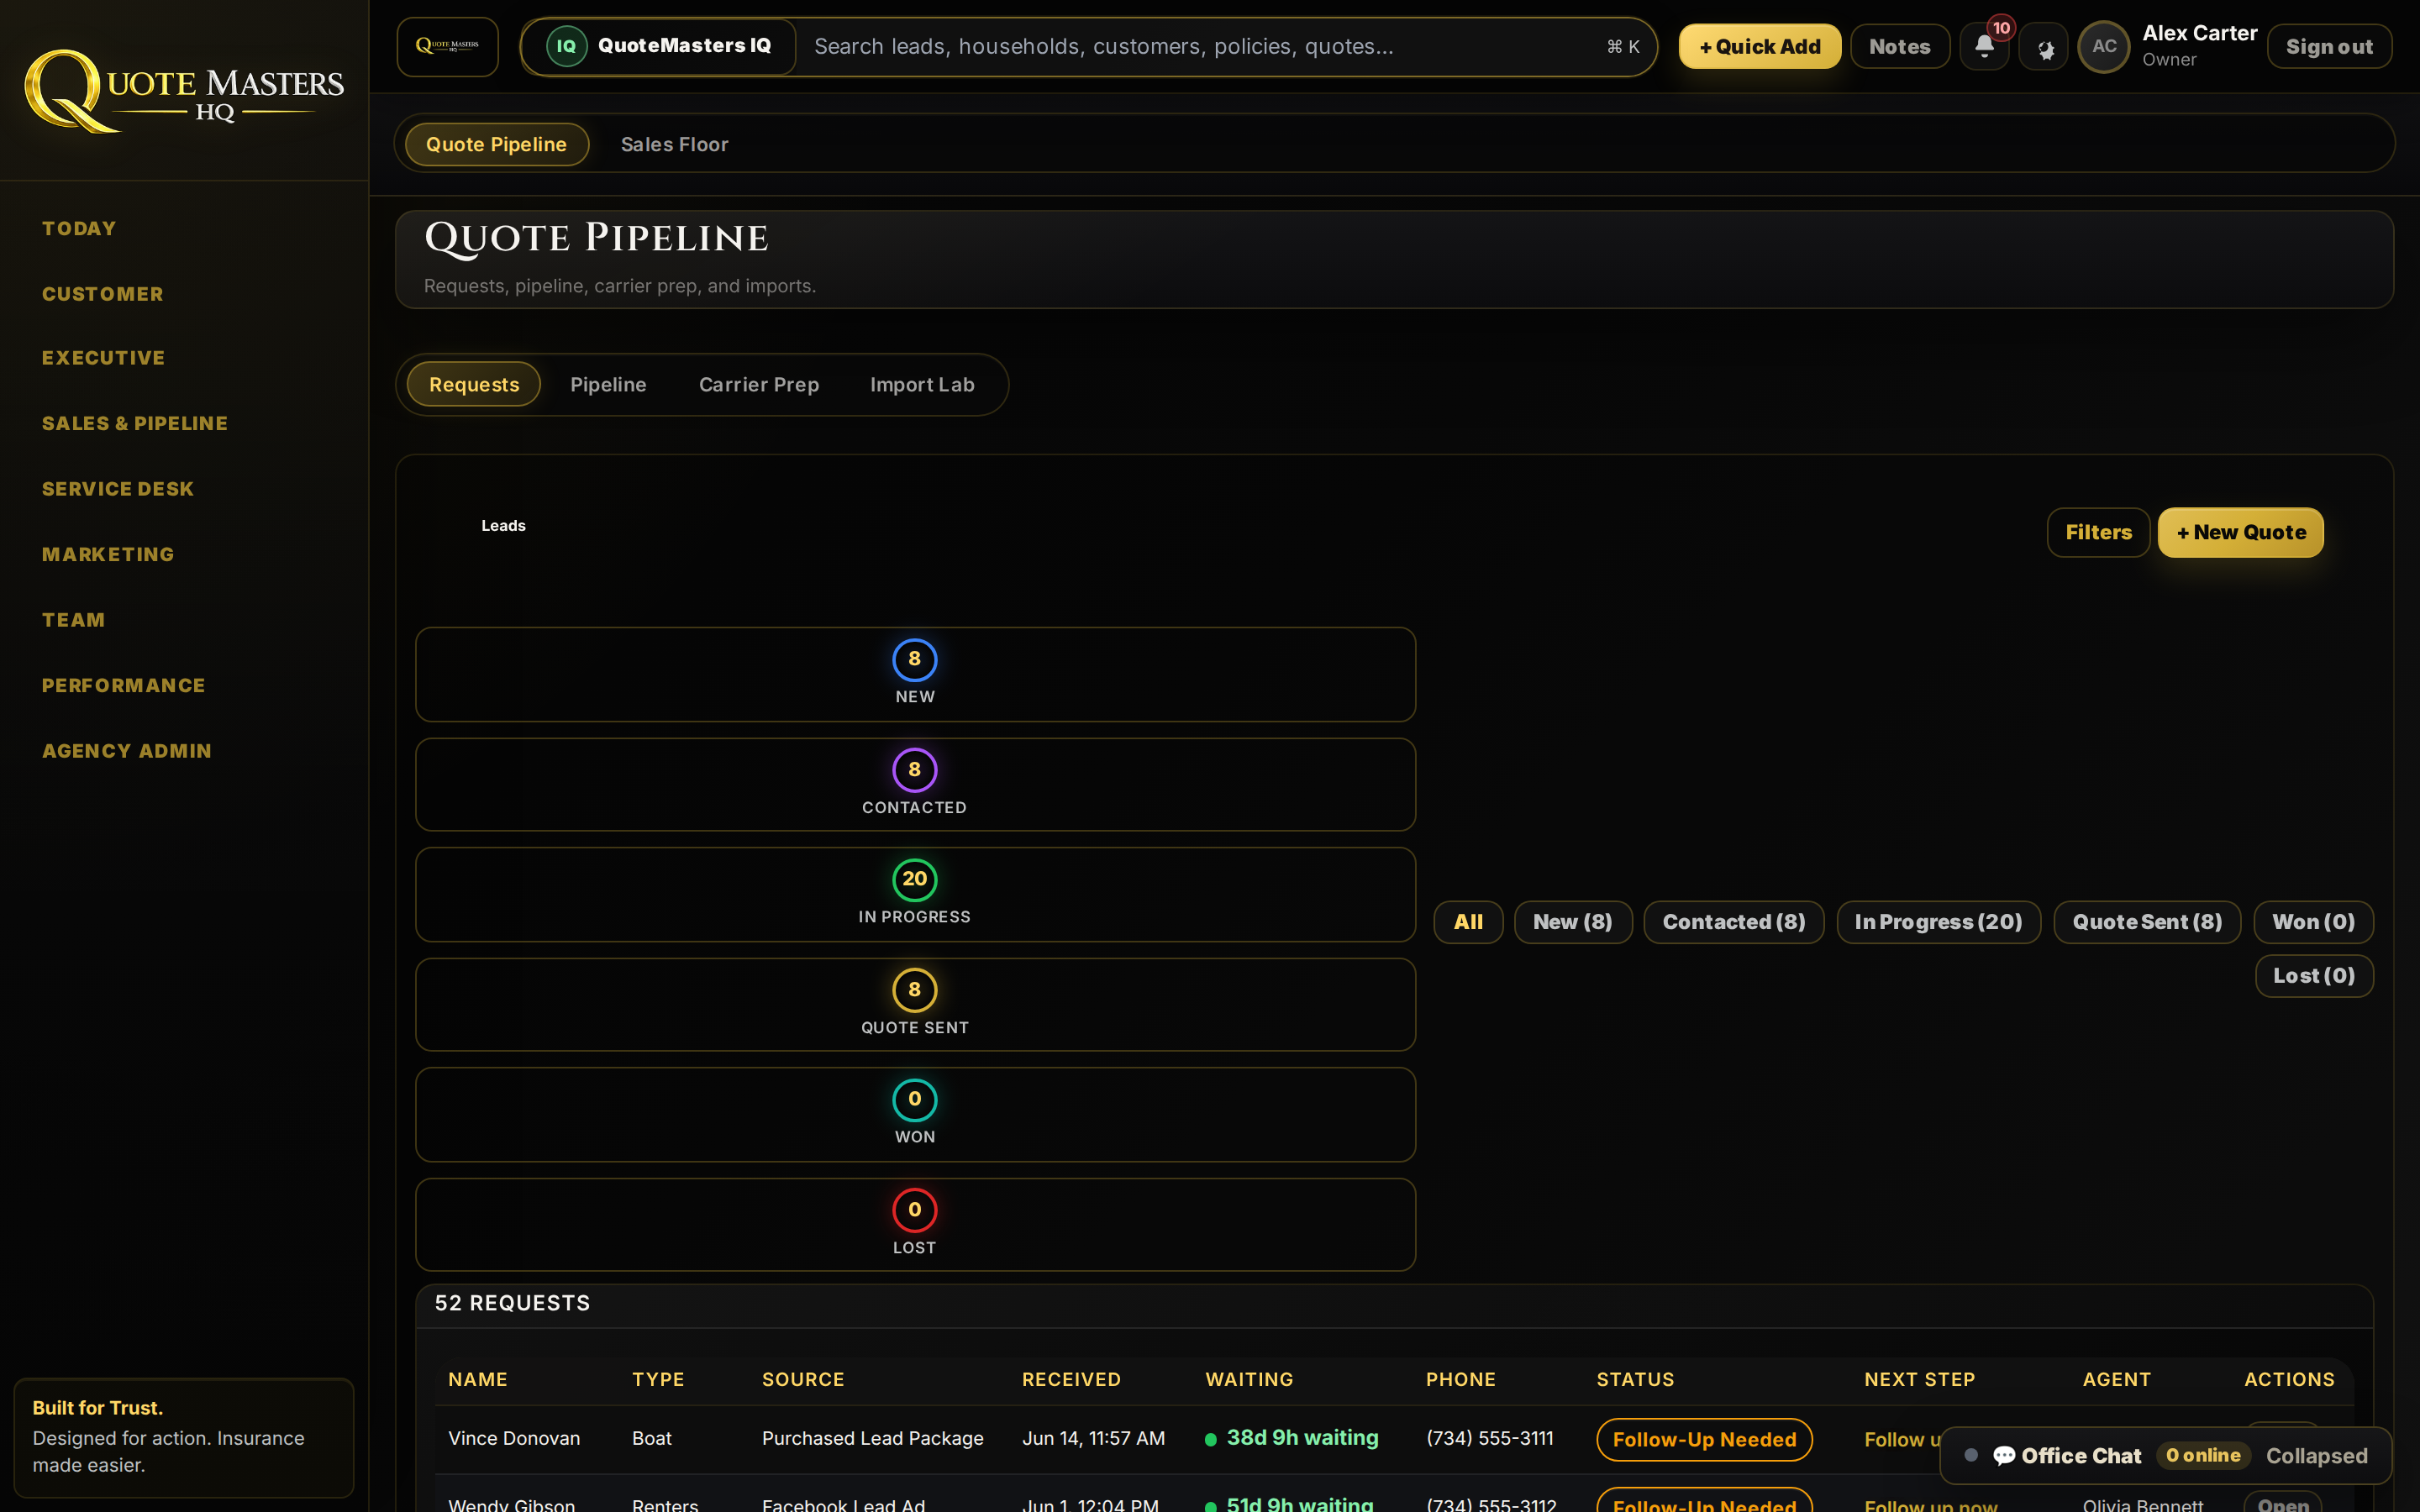Expand the Collapsed Office Chat panel
This screenshot has height=1512, width=2420.
(2316, 1456)
